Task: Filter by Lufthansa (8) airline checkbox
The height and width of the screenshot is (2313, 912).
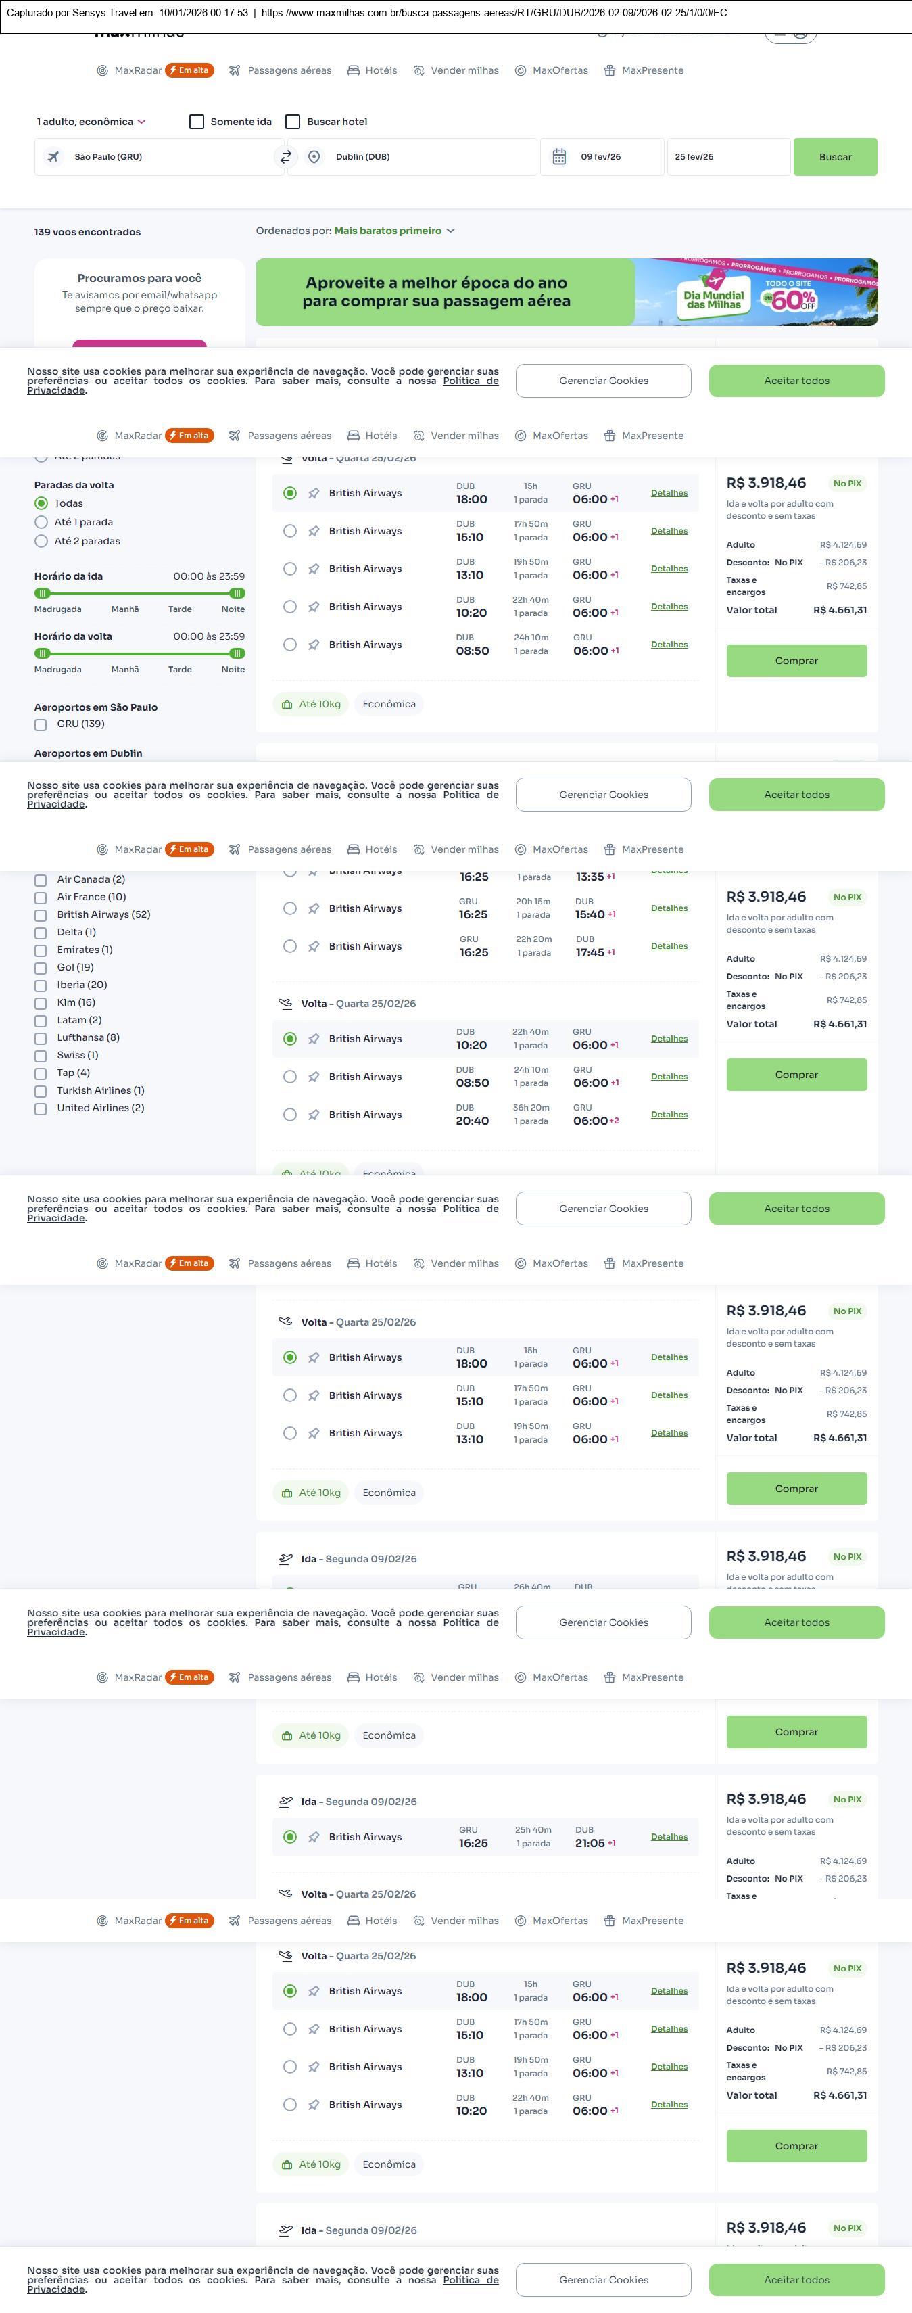Action: pyautogui.click(x=41, y=1038)
